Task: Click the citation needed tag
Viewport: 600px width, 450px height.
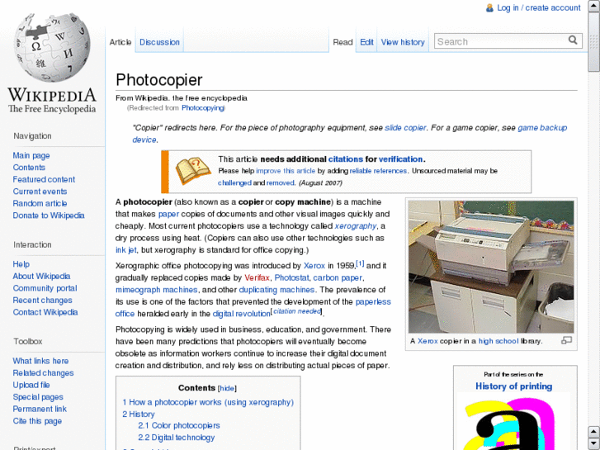Action: click(x=297, y=311)
